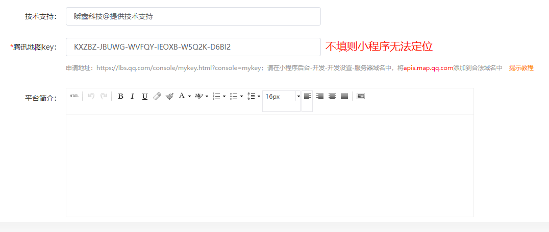The height and width of the screenshot is (232, 549).
Task: Click the 技术支持 label
Action: pos(41,16)
